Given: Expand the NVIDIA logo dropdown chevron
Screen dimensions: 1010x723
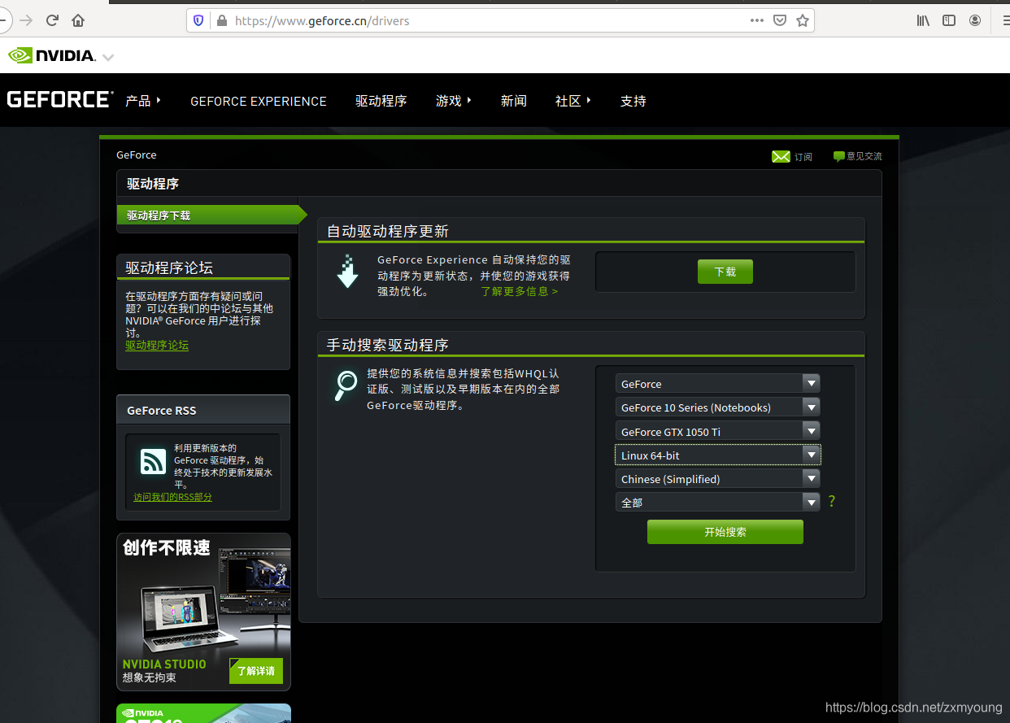Looking at the screenshot, I should click(x=108, y=58).
